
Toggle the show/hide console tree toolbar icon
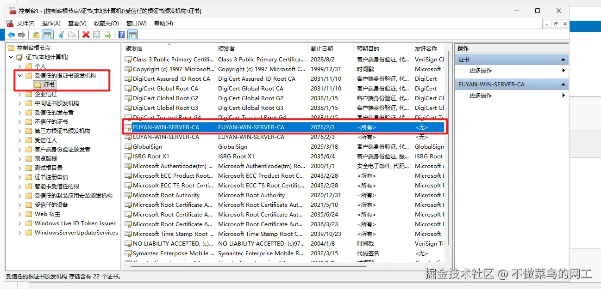pos(47,35)
